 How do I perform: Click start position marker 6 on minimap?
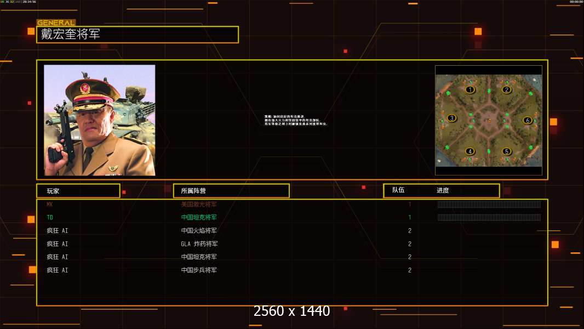coord(528,120)
